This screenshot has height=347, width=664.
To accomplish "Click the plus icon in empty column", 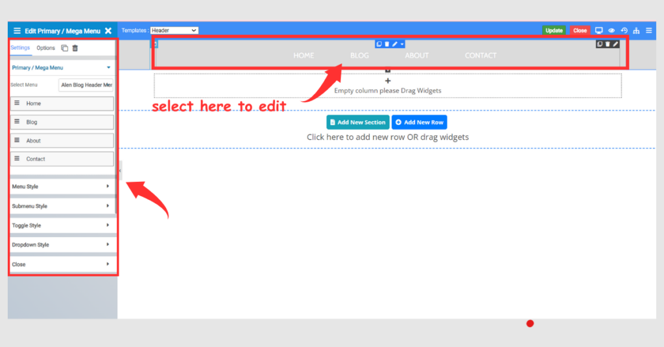I will pyautogui.click(x=388, y=81).
